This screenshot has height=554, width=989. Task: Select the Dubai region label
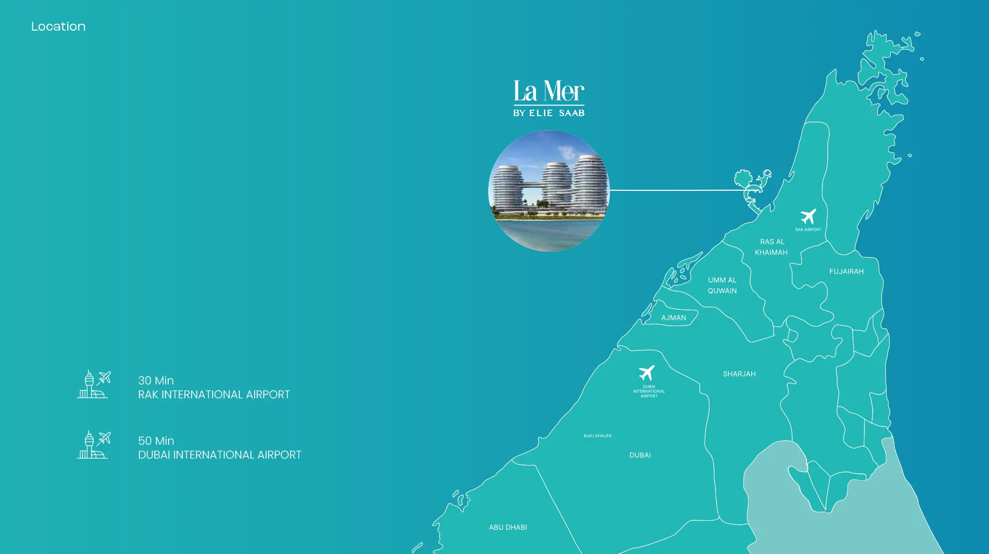pyautogui.click(x=640, y=455)
